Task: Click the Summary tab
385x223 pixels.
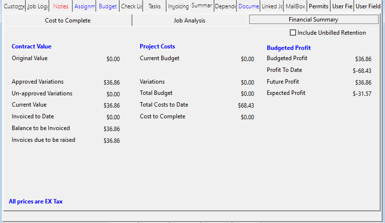Action: (202, 5)
